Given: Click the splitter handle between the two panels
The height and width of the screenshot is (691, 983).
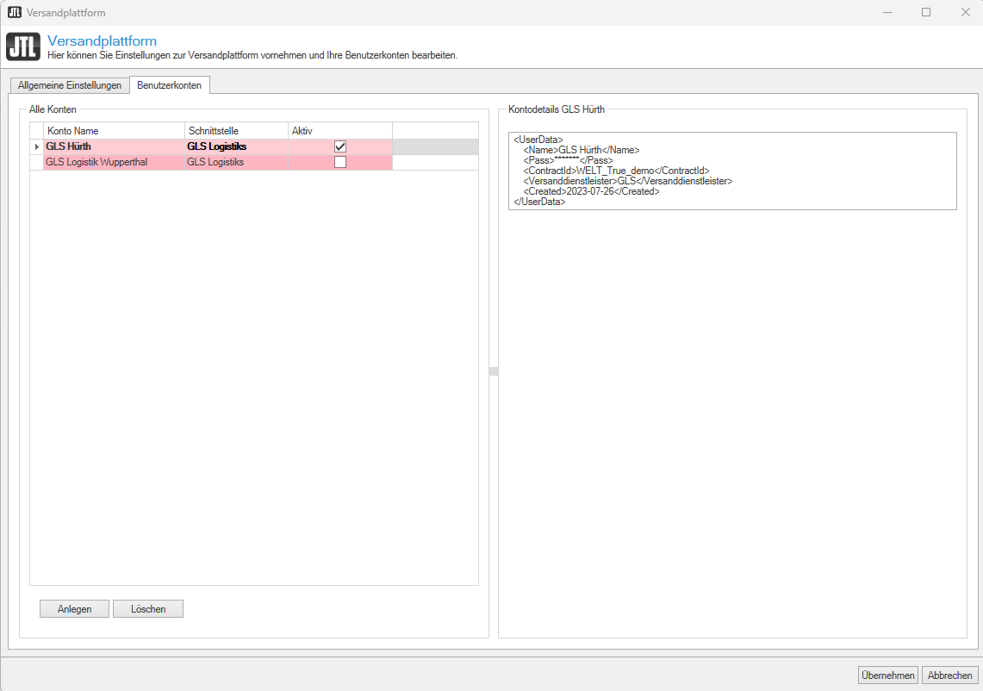Looking at the screenshot, I should click(494, 371).
